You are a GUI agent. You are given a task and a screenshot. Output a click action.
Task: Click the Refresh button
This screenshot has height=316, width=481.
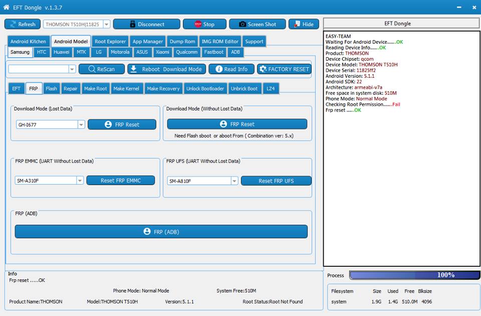(23, 24)
